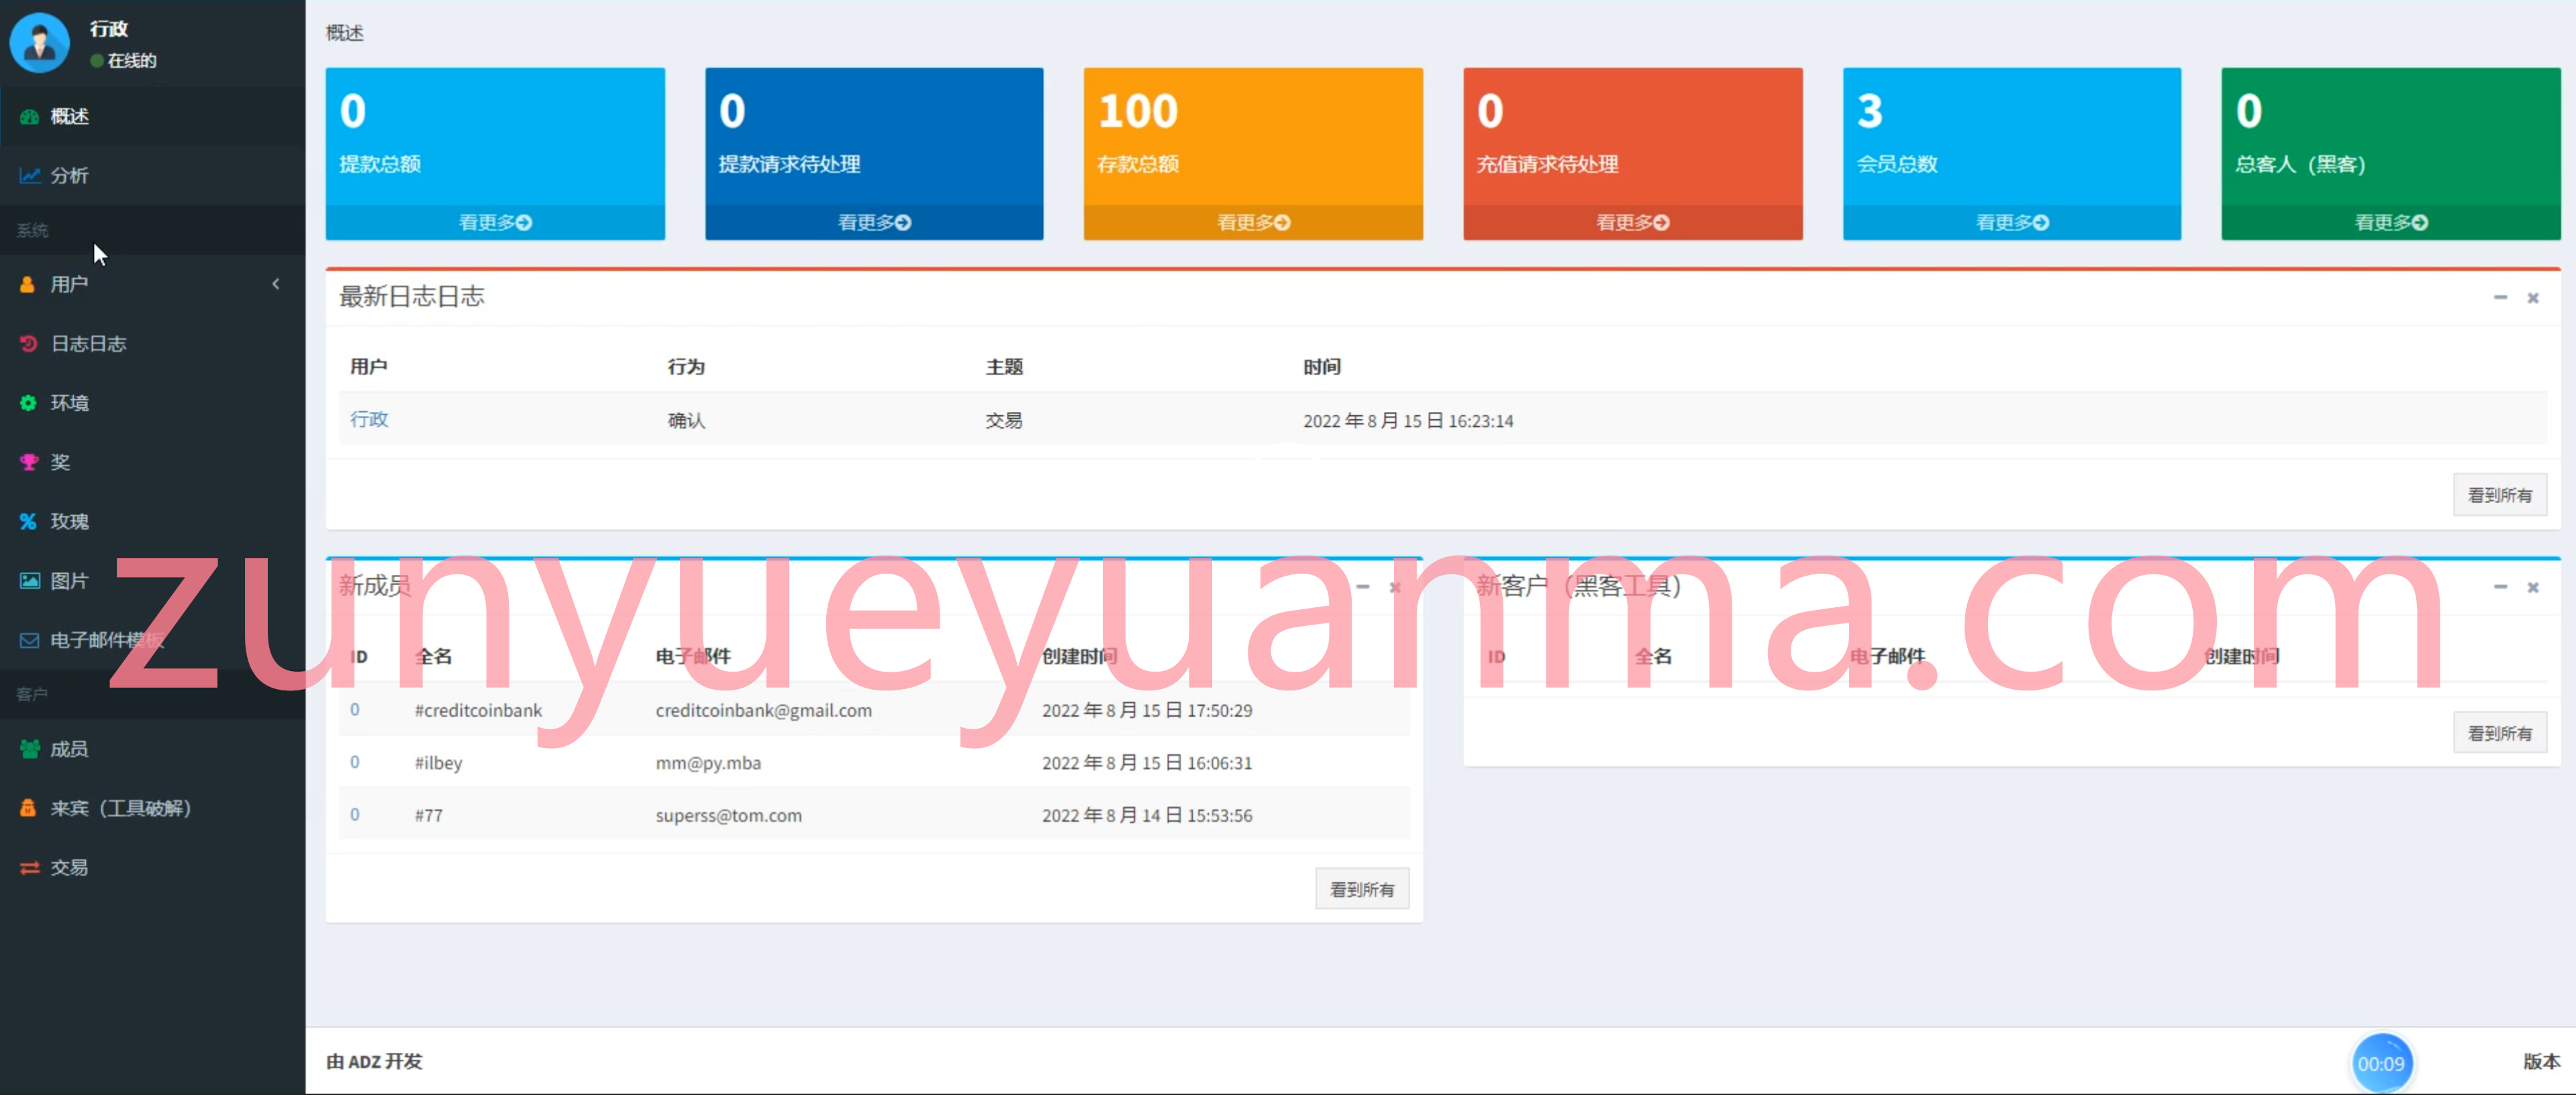Collapse the 最新日志日志 panel
The image size is (2576, 1095).
coord(2500,298)
